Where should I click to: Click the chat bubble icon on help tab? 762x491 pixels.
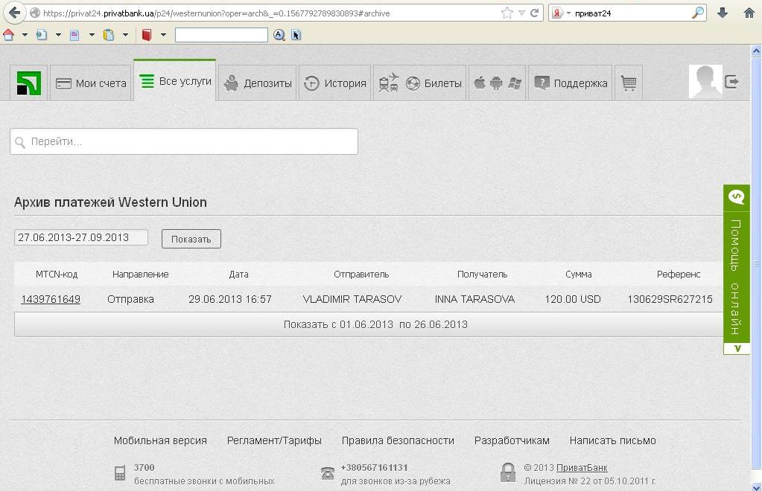[736, 196]
